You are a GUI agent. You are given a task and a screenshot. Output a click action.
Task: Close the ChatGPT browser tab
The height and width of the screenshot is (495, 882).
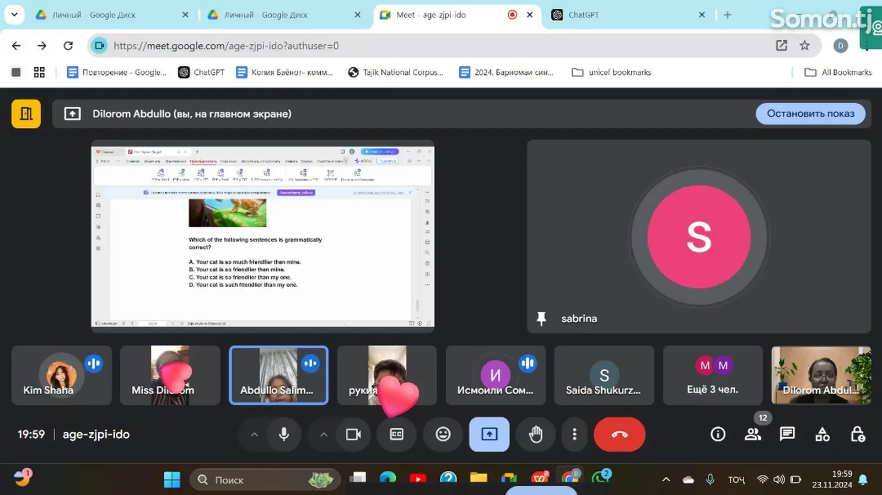click(x=702, y=15)
